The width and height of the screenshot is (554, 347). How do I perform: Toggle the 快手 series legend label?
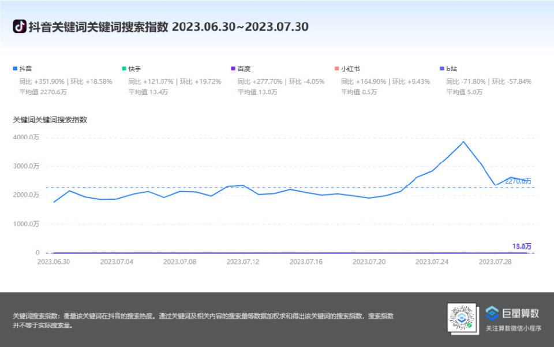tap(134, 69)
